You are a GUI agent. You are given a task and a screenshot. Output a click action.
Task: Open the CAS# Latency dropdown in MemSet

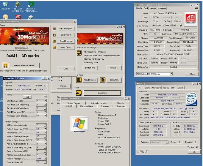(x=45, y=101)
